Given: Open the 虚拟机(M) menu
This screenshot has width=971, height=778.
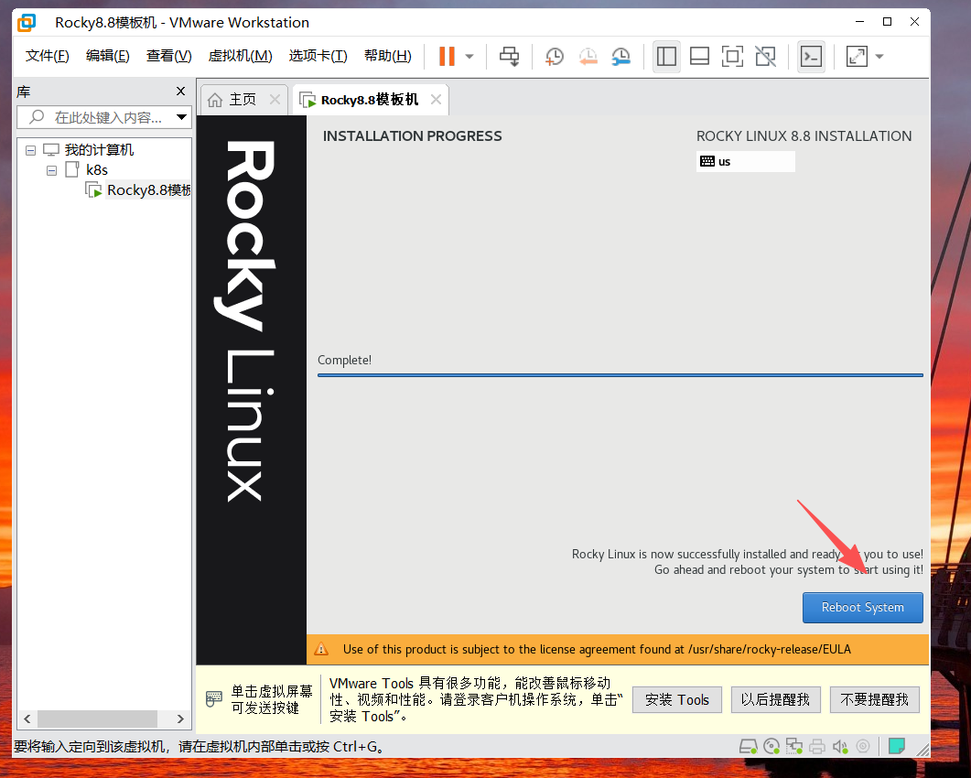Looking at the screenshot, I should (241, 56).
